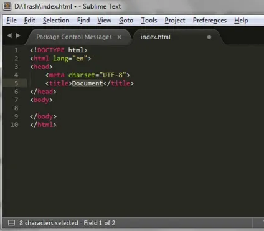This screenshot has height=231, width=264.
Task: Close the Package Control Messages tab
Action: (x=119, y=37)
